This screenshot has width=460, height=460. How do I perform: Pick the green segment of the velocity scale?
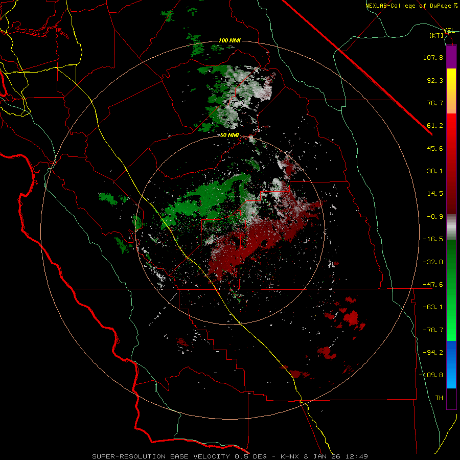tap(451, 290)
